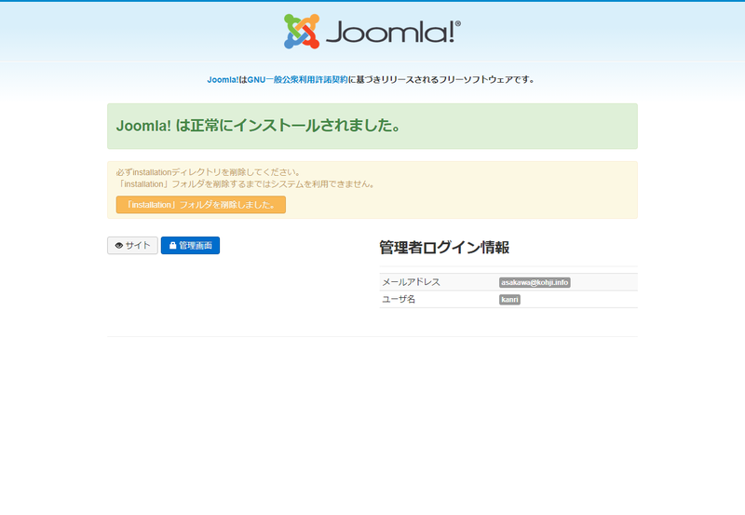Open the サイト button to view the site
This screenshot has width=745, height=515.
132,246
